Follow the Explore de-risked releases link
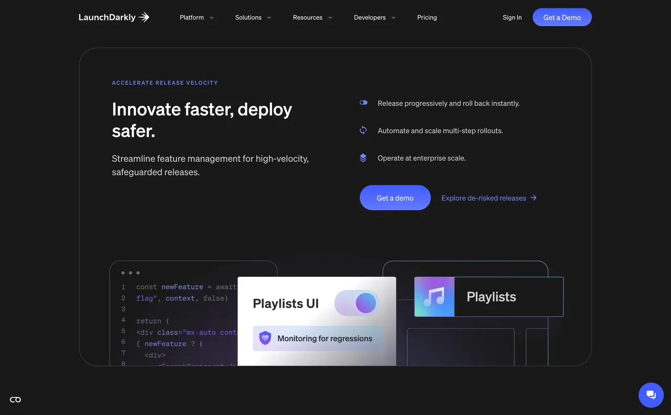 (x=483, y=198)
